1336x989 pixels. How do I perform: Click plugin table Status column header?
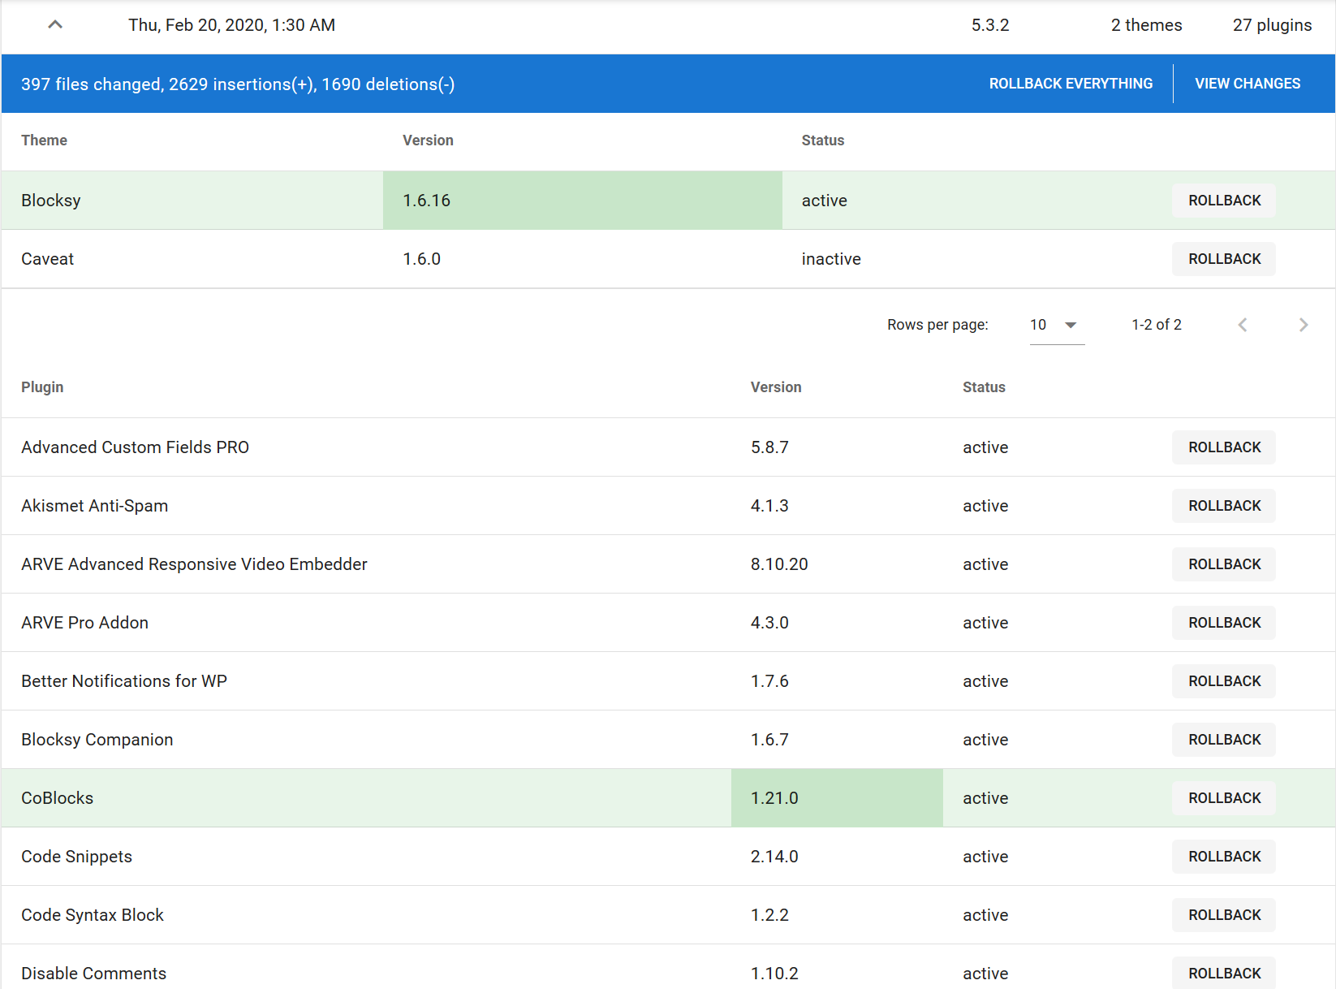(984, 387)
